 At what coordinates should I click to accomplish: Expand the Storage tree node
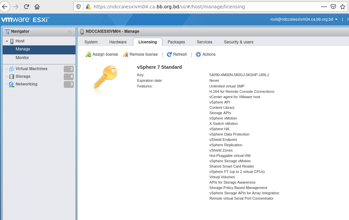7,76
